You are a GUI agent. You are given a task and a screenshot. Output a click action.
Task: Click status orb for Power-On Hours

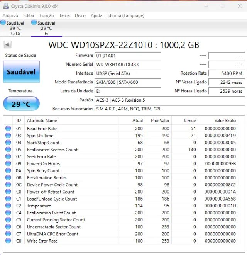8,163
